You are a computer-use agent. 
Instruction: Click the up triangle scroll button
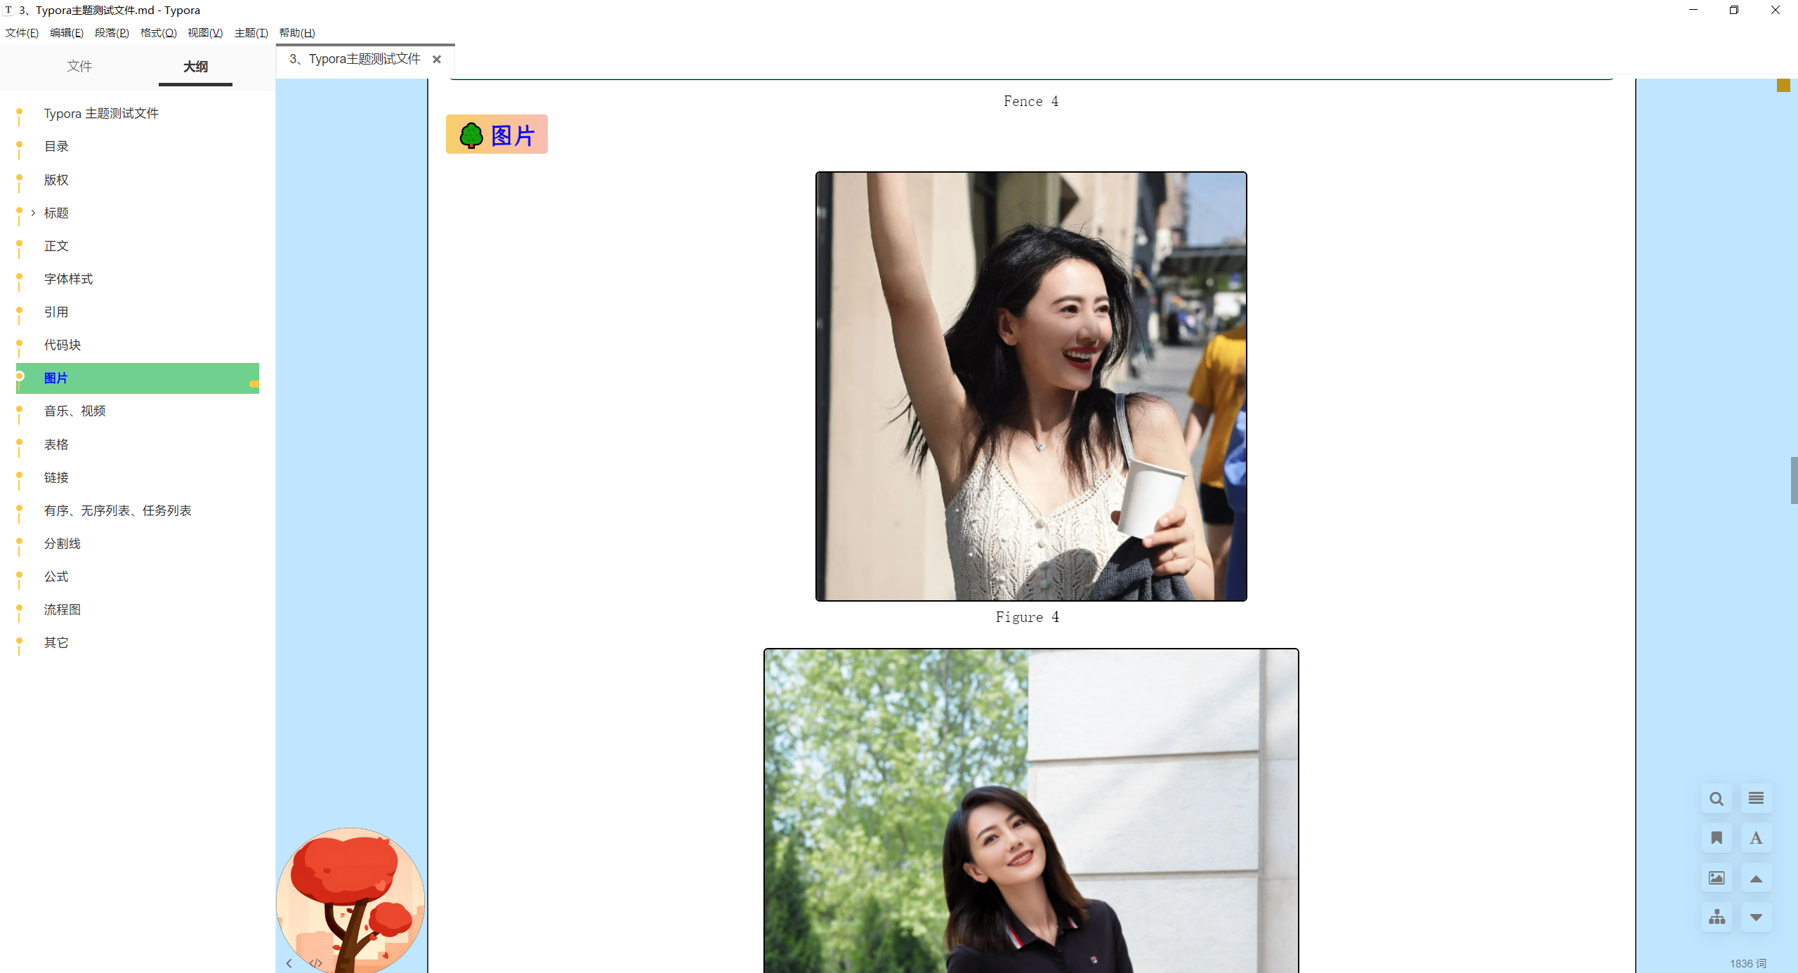point(1756,878)
